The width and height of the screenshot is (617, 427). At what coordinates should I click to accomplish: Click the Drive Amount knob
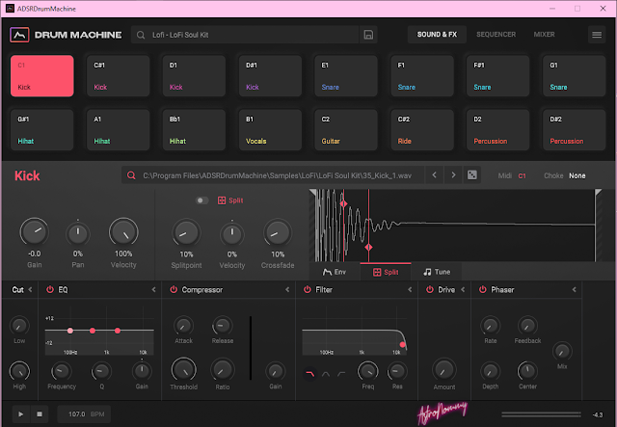[x=444, y=370]
